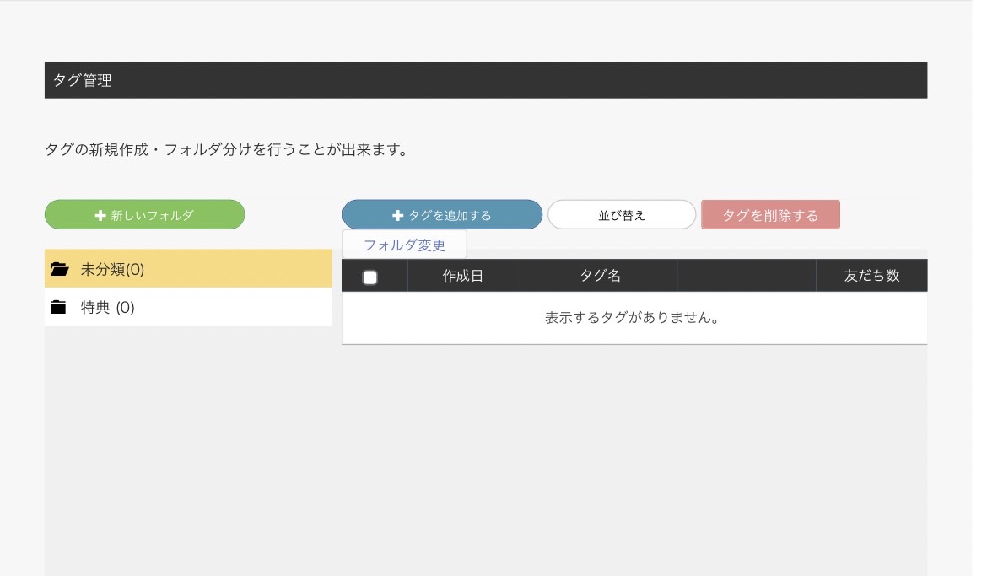
Task: Click the 友だち数 column header
Action: point(871,276)
